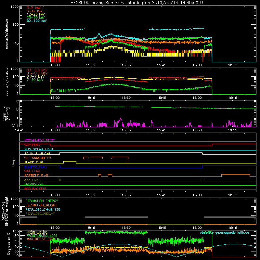Click the 0.8-7 MeV legend entry
This screenshot has height=260, width=260.
tap(35, 76)
